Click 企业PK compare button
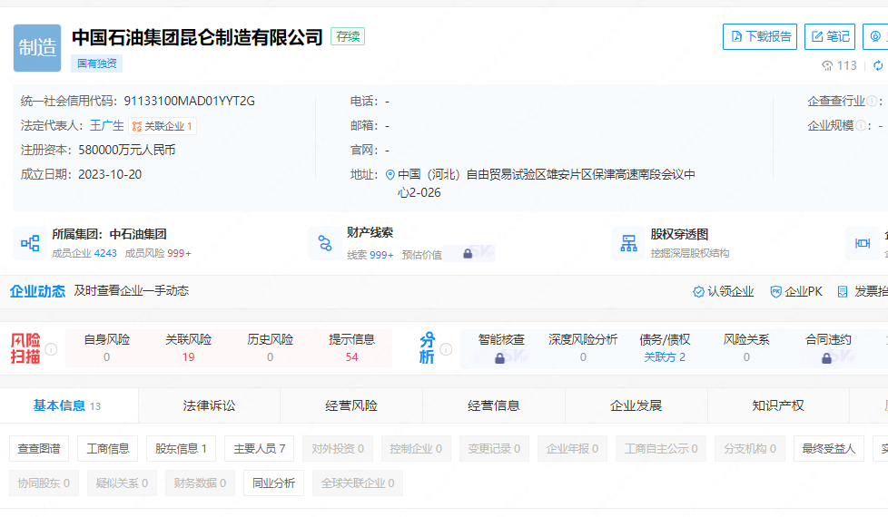Viewport: 888px width, 517px height. [796, 292]
